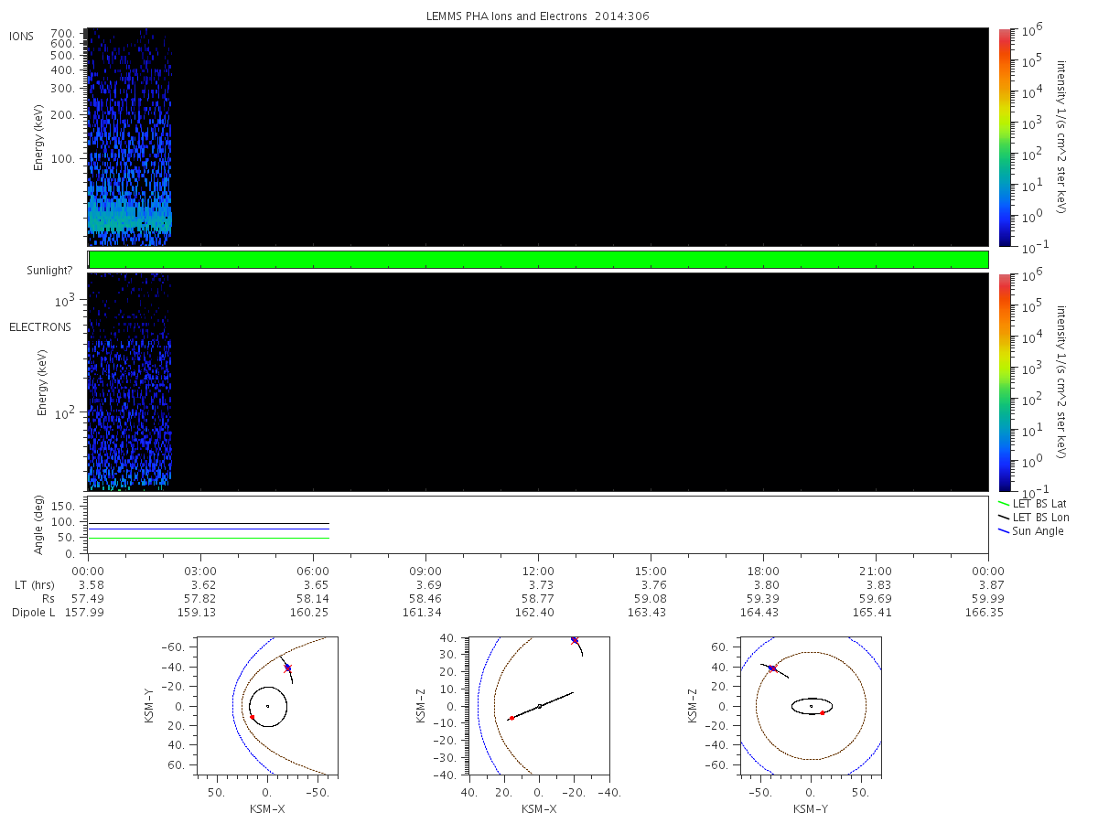Click the ion spectrogram data near 00:00

tap(129, 137)
